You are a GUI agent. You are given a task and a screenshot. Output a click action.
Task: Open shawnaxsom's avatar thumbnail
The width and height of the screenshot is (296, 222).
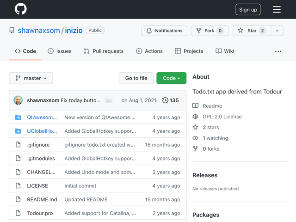point(18,100)
